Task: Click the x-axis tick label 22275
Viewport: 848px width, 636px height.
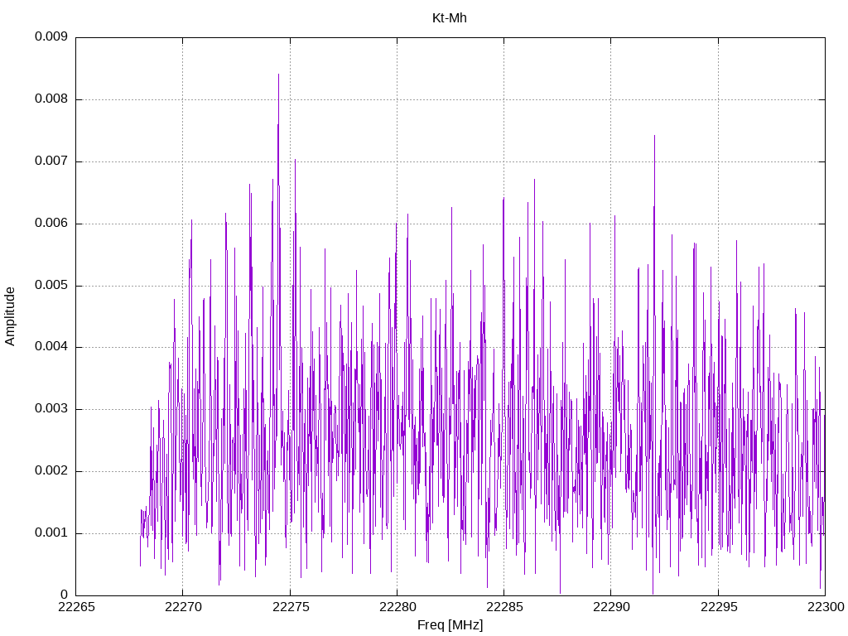Action: click(x=291, y=607)
